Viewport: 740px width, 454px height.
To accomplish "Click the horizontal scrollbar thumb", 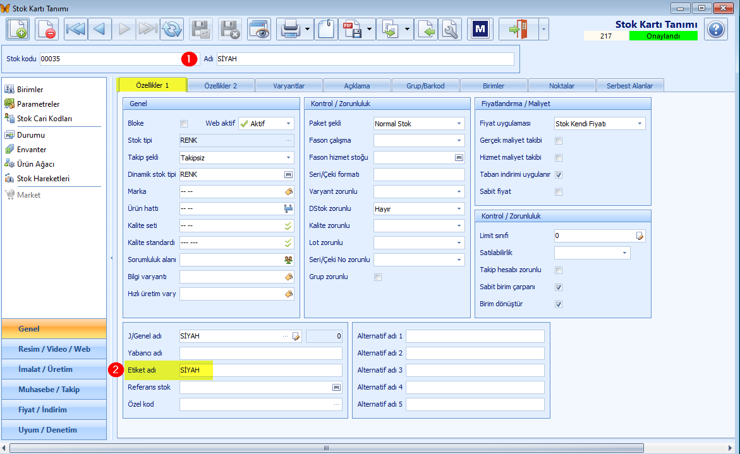I will tap(327, 448).
